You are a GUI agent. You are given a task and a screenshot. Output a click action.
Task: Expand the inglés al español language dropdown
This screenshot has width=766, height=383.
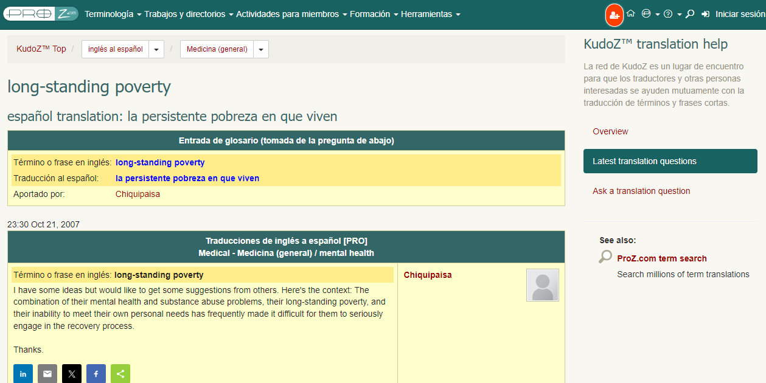[x=156, y=49]
